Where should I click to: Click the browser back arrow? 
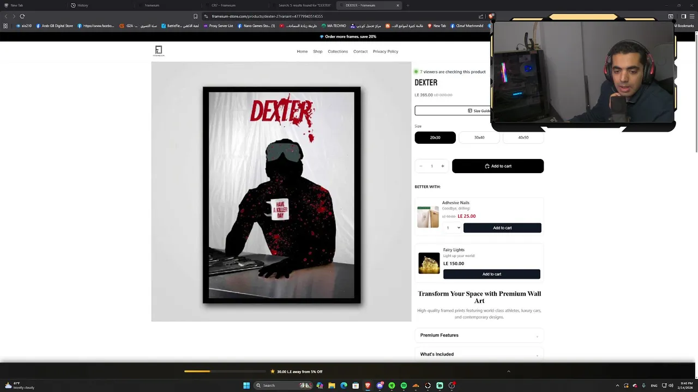pos(6,16)
